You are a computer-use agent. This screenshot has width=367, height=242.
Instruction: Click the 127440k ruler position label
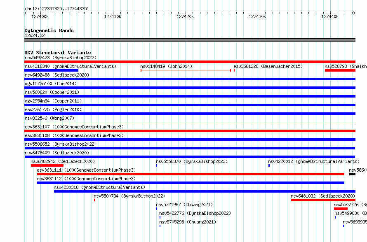330,16
